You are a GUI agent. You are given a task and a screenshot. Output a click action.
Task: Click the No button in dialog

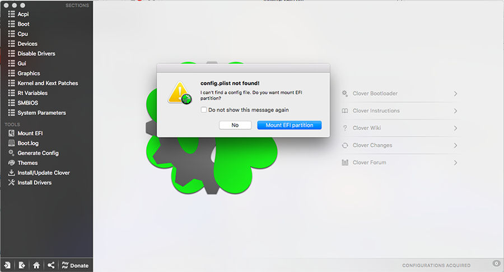235,125
